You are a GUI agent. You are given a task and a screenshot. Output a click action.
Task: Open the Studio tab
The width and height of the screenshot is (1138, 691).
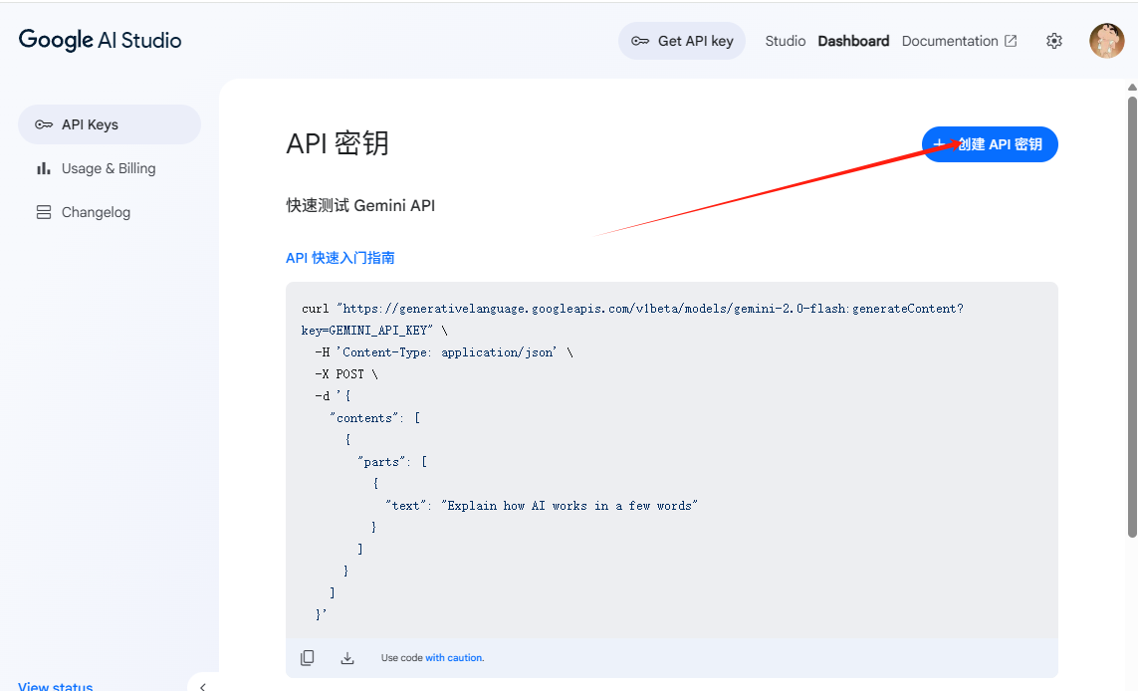(786, 42)
